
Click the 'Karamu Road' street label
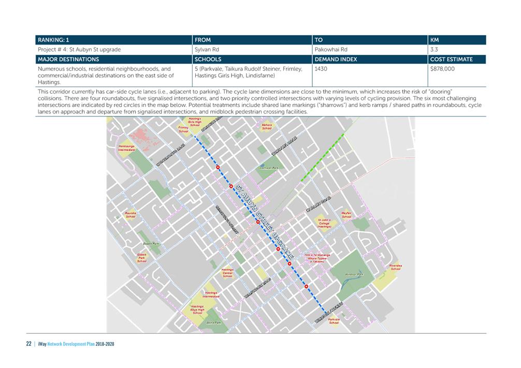(319, 204)
